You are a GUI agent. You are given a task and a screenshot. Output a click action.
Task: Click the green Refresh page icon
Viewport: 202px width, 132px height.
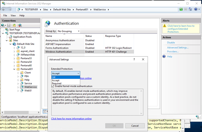coord(181,9)
